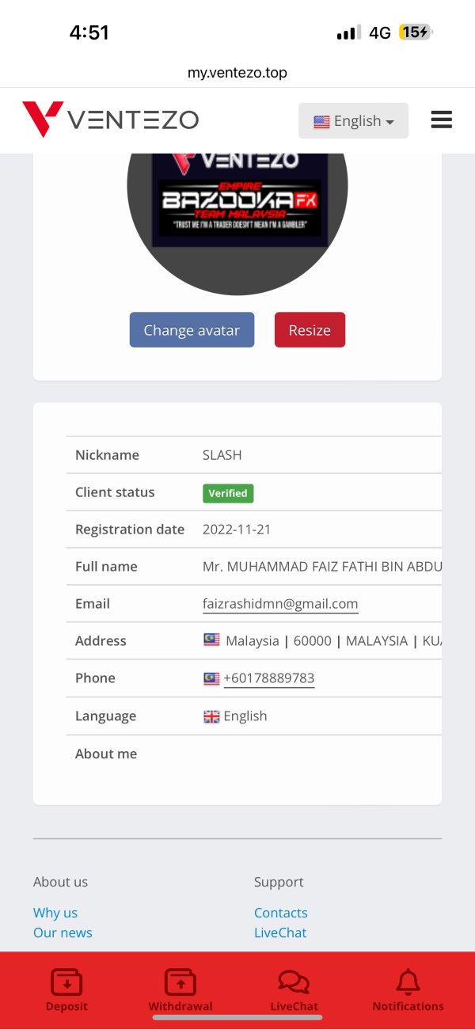Open the Why us link
The image size is (475, 1029).
[55, 913]
